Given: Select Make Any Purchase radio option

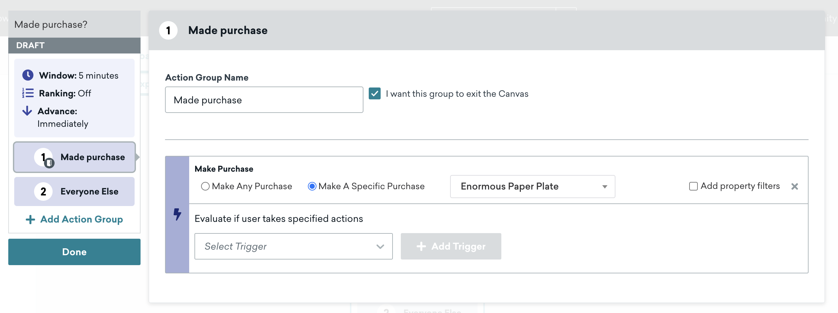Looking at the screenshot, I should (x=205, y=187).
